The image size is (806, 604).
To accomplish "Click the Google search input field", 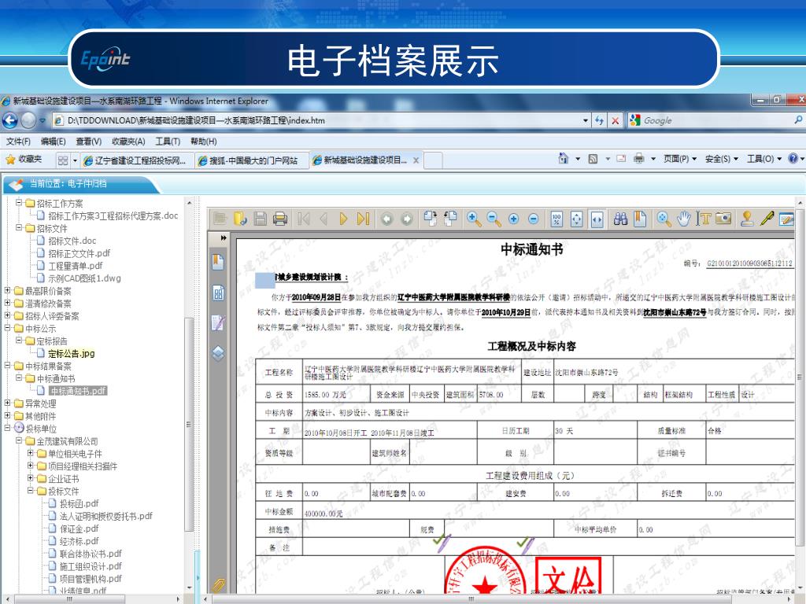I will (x=716, y=120).
